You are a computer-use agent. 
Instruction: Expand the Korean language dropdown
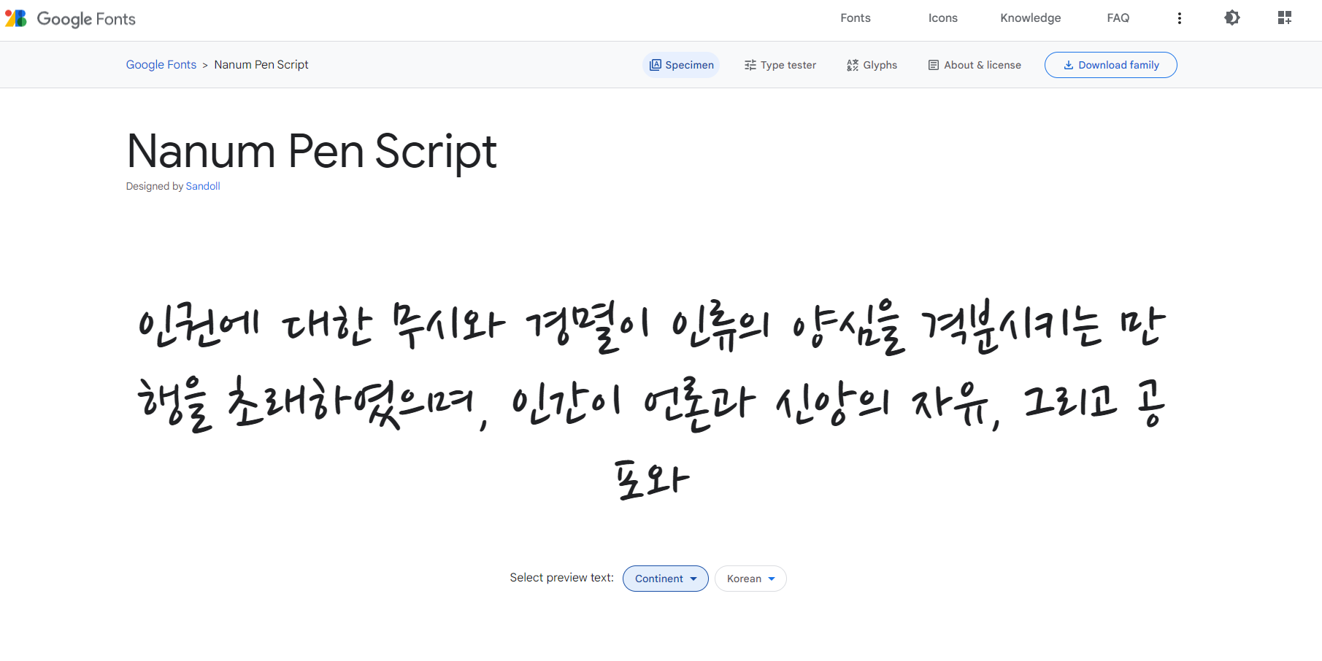click(x=750, y=579)
